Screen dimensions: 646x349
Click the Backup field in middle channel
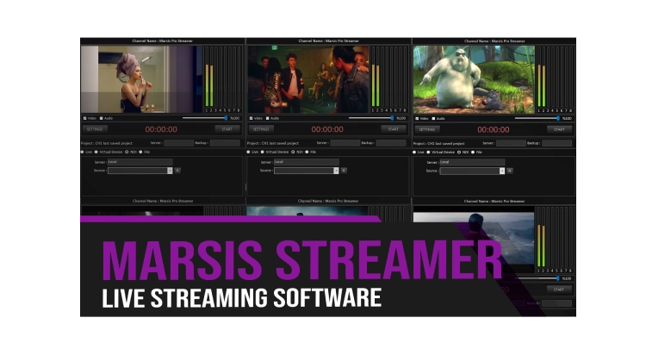(x=391, y=143)
